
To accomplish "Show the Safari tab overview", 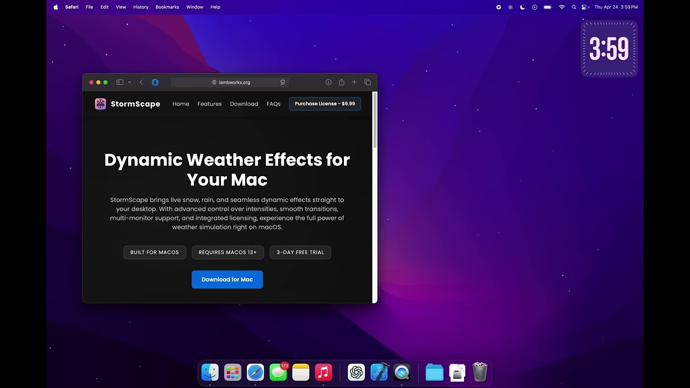I will [368, 82].
